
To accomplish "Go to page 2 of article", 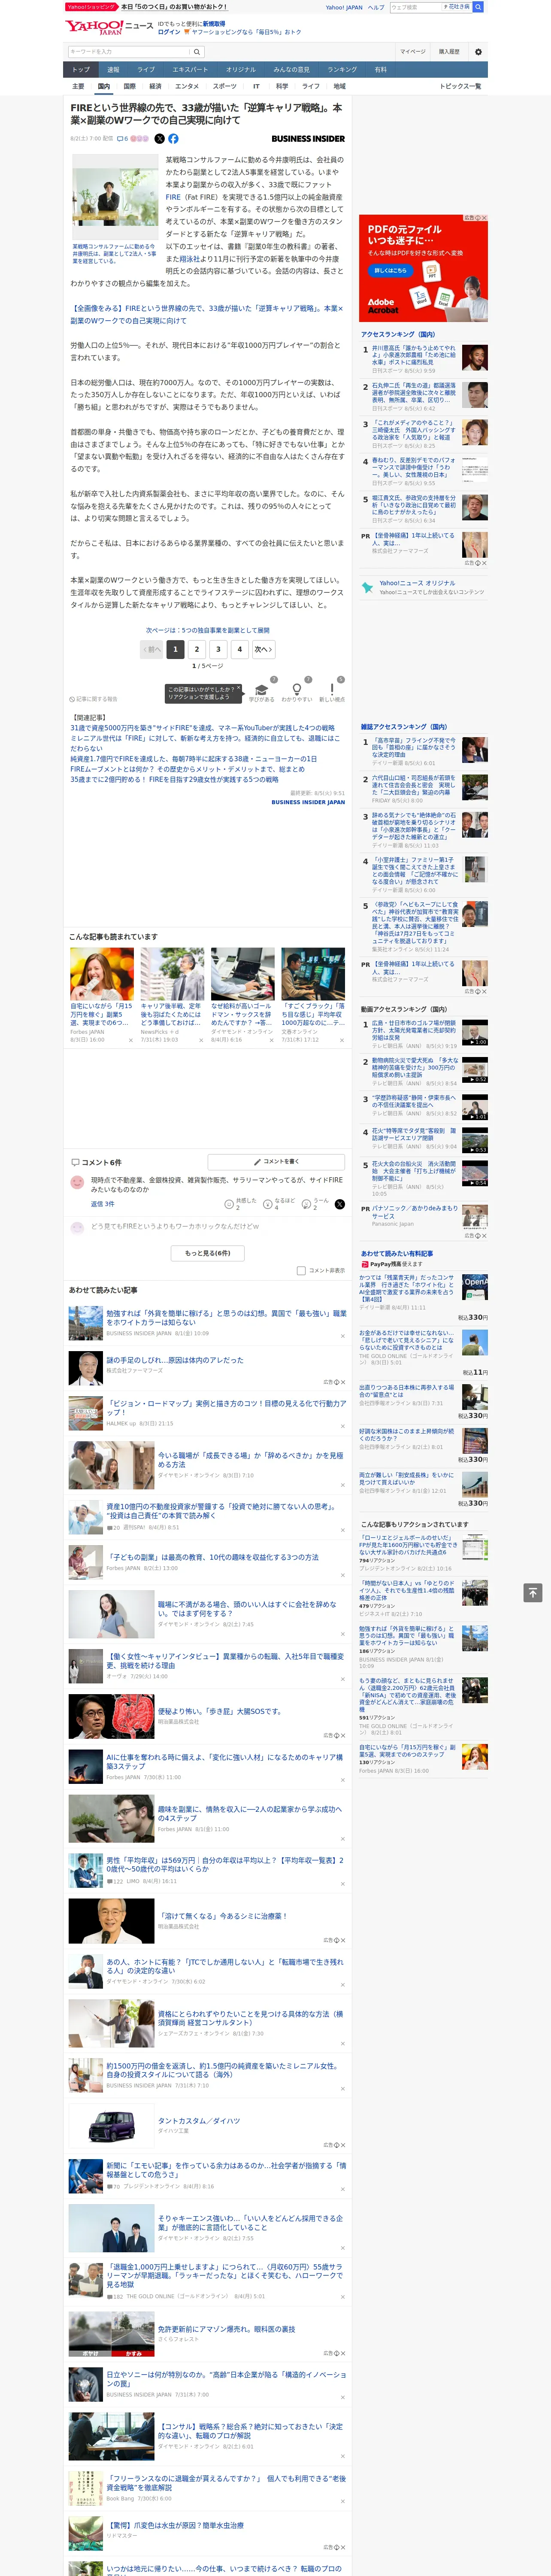I will pyautogui.click(x=196, y=649).
